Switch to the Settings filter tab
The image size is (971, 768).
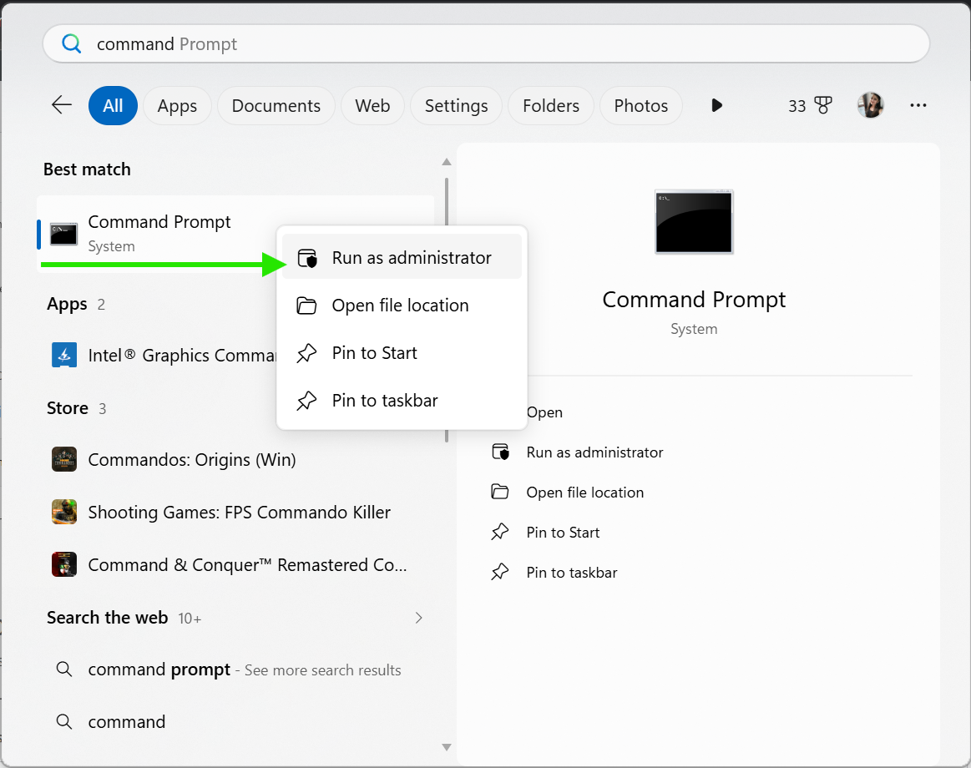[457, 105]
